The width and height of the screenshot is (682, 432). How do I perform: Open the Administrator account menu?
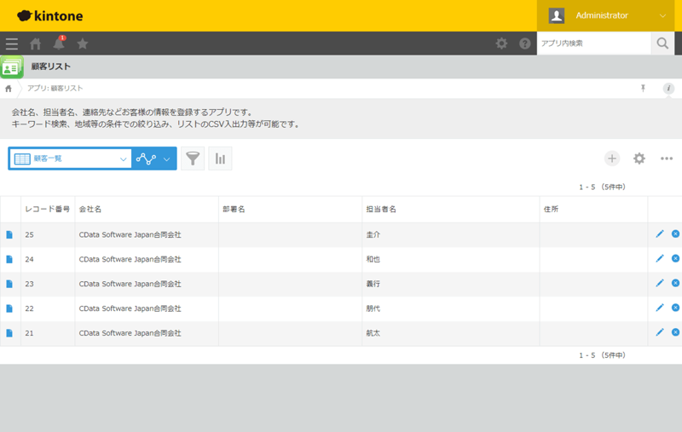pyautogui.click(x=609, y=15)
